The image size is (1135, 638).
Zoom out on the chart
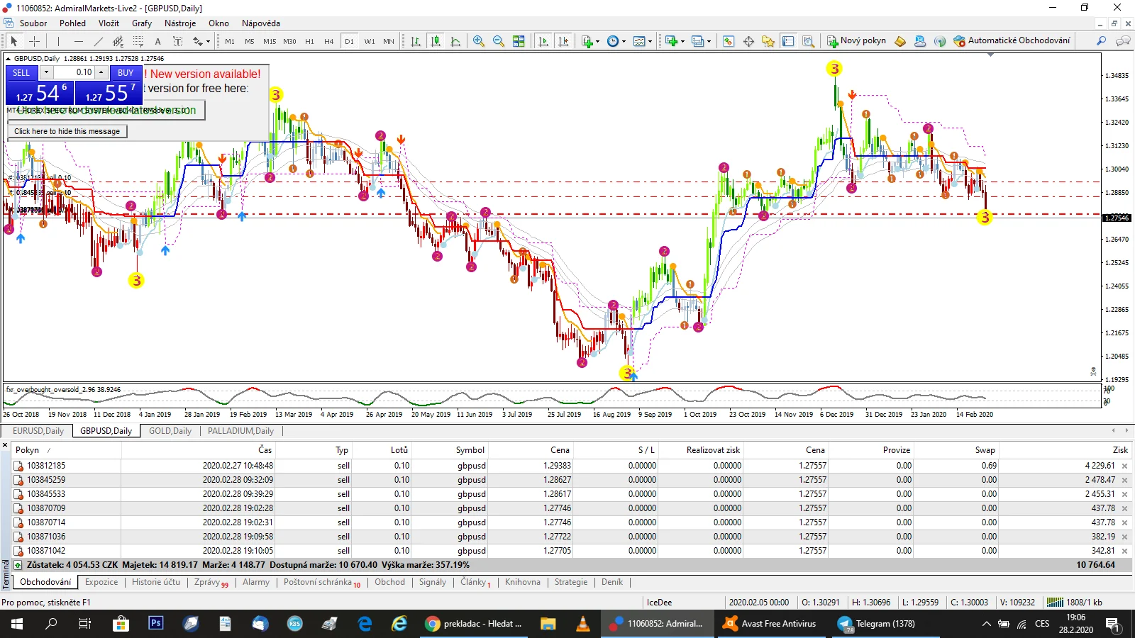tap(499, 41)
